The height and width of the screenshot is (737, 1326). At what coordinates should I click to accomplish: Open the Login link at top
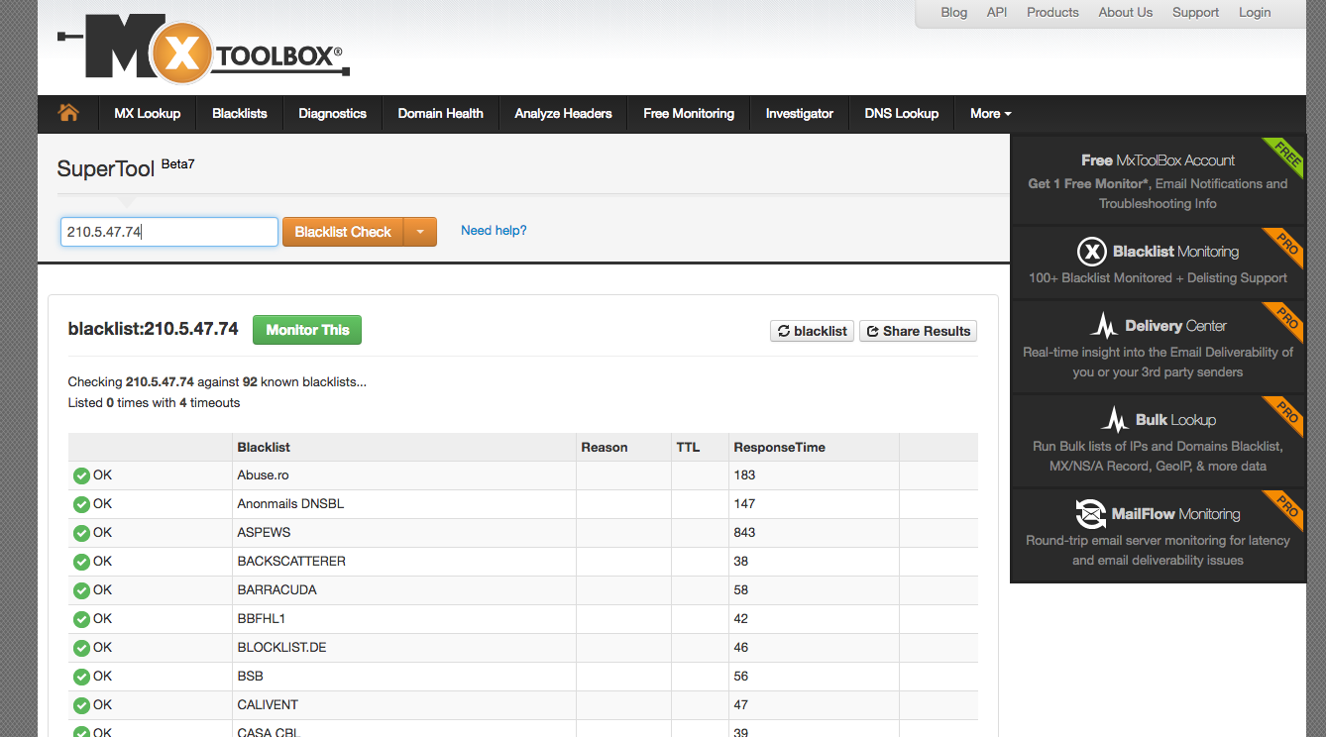pyautogui.click(x=1254, y=13)
